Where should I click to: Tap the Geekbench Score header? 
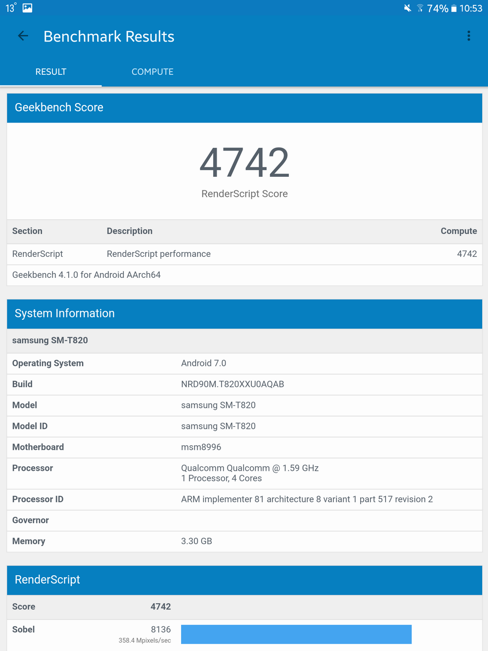pyautogui.click(x=244, y=108)
